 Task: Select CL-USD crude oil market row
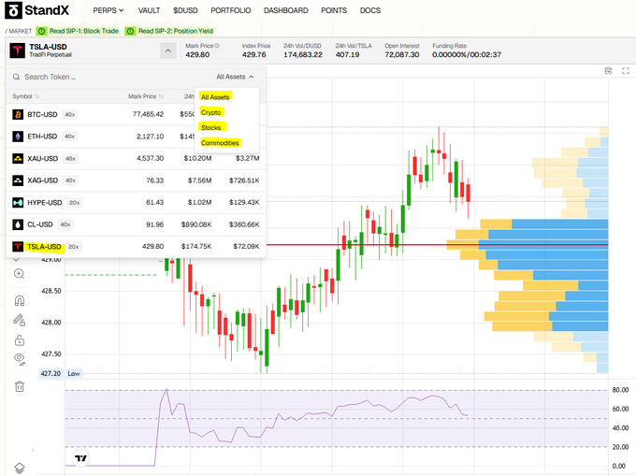point(136,224)
